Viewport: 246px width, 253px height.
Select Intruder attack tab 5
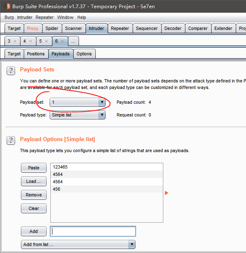pyautogui.click(x=41, y=41)
